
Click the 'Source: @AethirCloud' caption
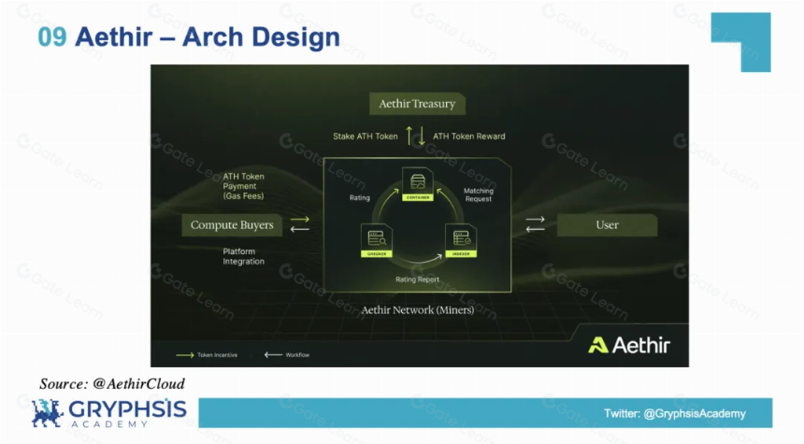[x=112, y=384]
